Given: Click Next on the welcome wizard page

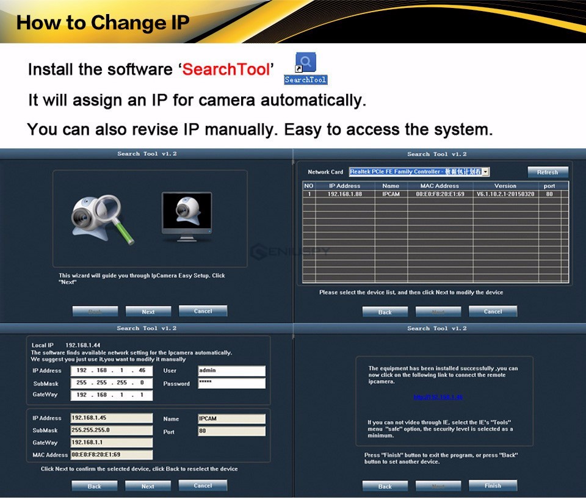Looking at the screenshot, I should (148, 311).
